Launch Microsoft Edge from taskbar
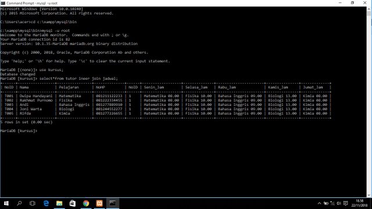This screenshot has height=209, width=372. pyautogui.click(x=46, y=203)
